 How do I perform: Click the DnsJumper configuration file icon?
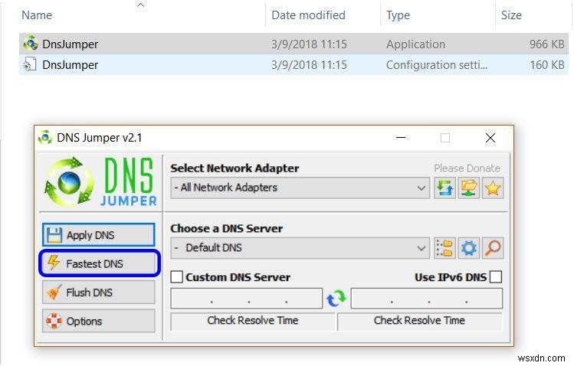point(30,64)
